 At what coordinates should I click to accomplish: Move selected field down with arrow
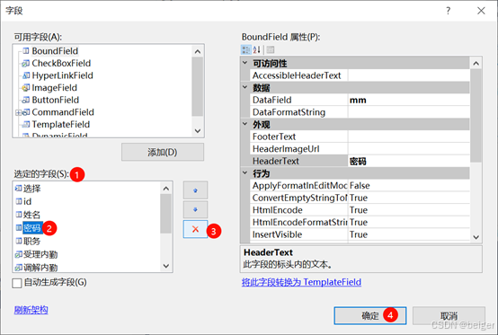[x=195, y=209]
